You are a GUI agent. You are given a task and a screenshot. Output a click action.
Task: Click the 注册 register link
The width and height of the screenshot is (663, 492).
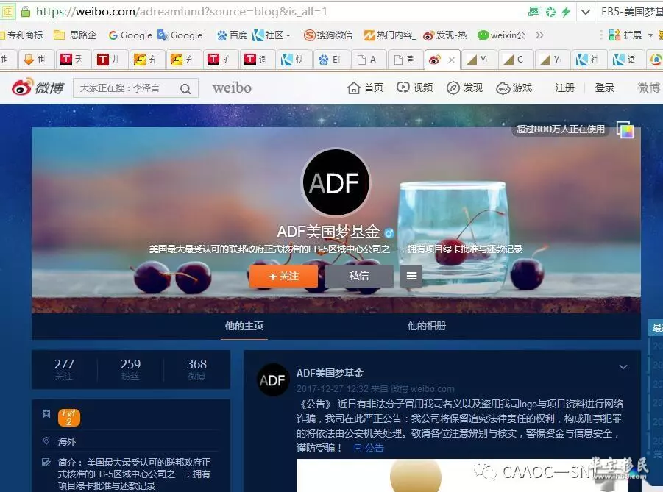point(564,88)
